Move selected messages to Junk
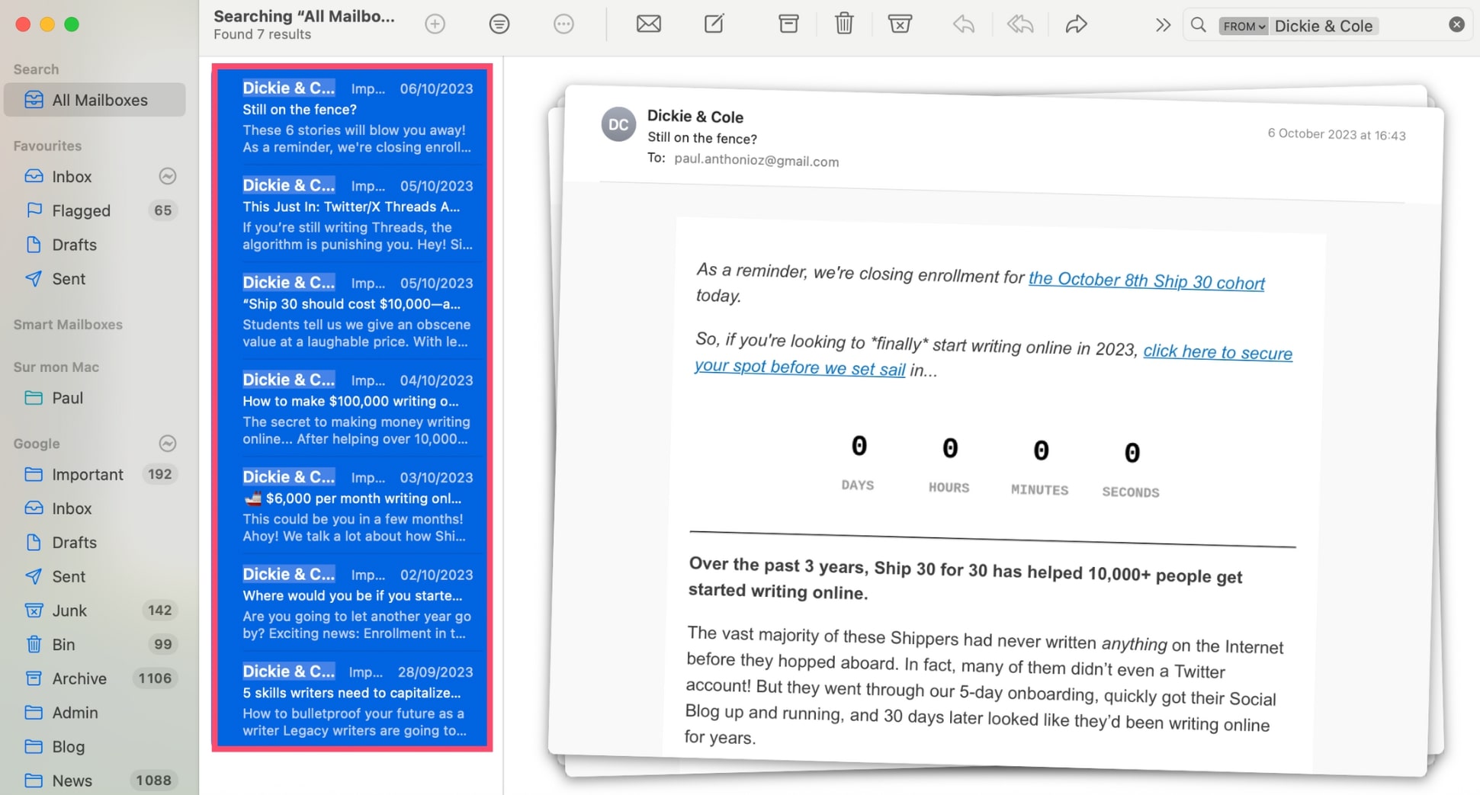Image resolution: width=1480 pixels, height=795 pixels. tap(900, 24)
